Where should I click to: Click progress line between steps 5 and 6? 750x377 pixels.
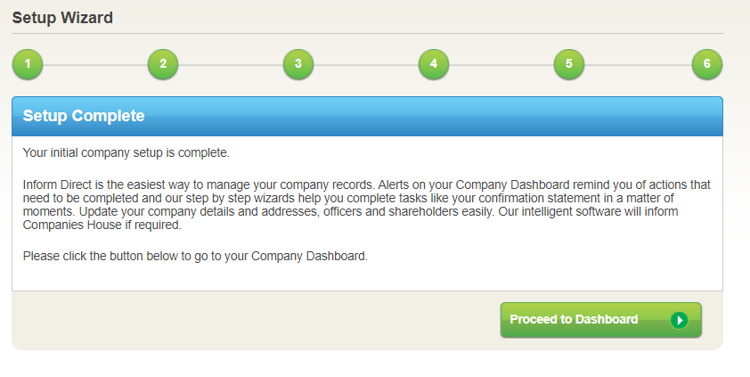click(638, 64)
